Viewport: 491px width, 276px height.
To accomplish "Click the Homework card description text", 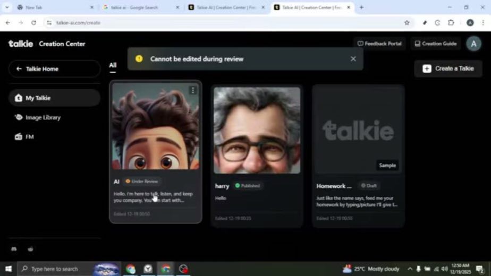I will 357,202.
